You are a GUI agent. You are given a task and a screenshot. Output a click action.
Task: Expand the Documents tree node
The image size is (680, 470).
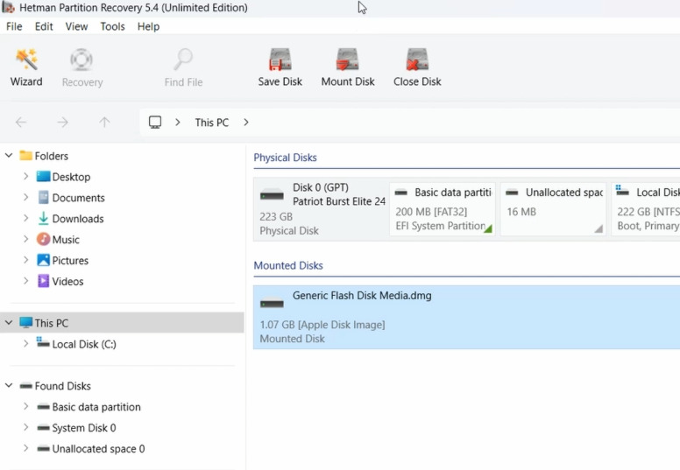click(x=26, y=198)
